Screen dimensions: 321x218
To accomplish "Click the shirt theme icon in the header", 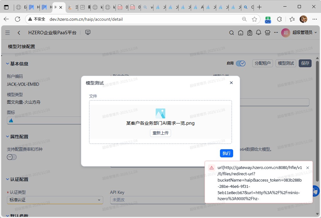I will 267,33.
